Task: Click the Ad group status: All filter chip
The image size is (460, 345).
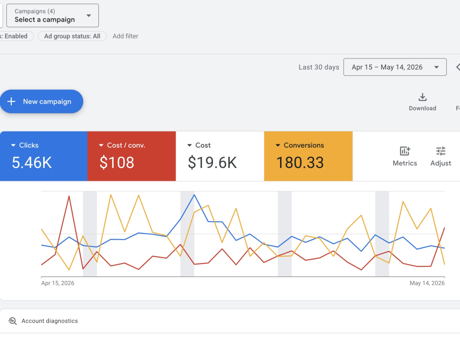Action: 72,36
